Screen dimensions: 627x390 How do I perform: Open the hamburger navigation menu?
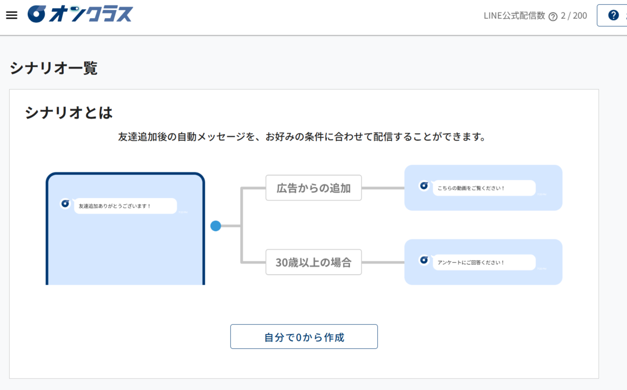pos(11,16)
